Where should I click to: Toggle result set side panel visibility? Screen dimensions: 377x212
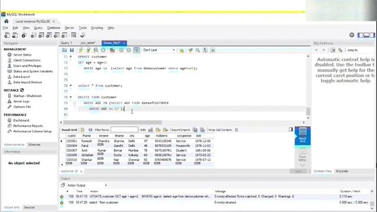pyautogui.click(x=290, y=130)
